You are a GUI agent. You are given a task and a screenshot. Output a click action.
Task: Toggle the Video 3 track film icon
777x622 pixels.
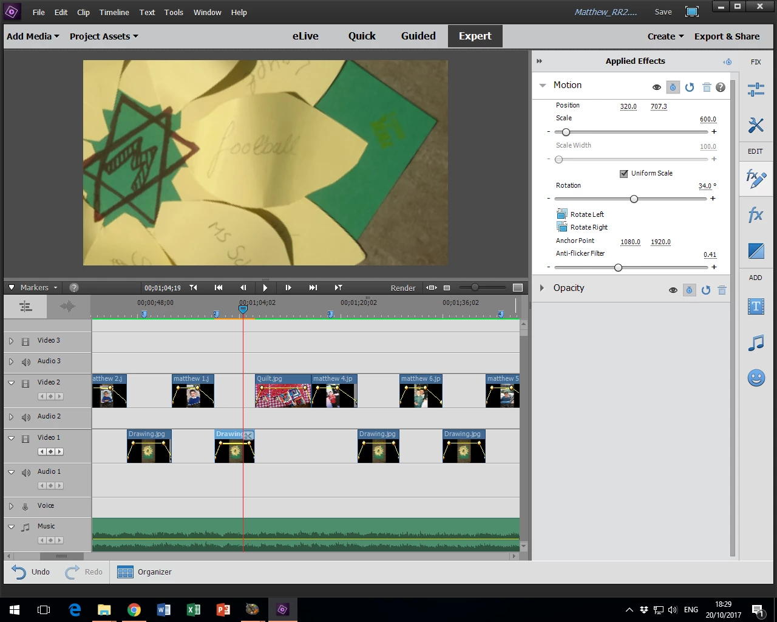25,341
